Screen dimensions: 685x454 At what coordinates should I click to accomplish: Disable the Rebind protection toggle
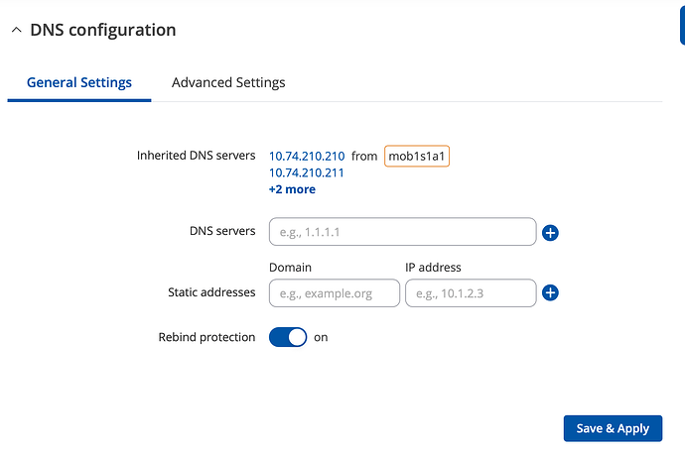click(288, 337)
